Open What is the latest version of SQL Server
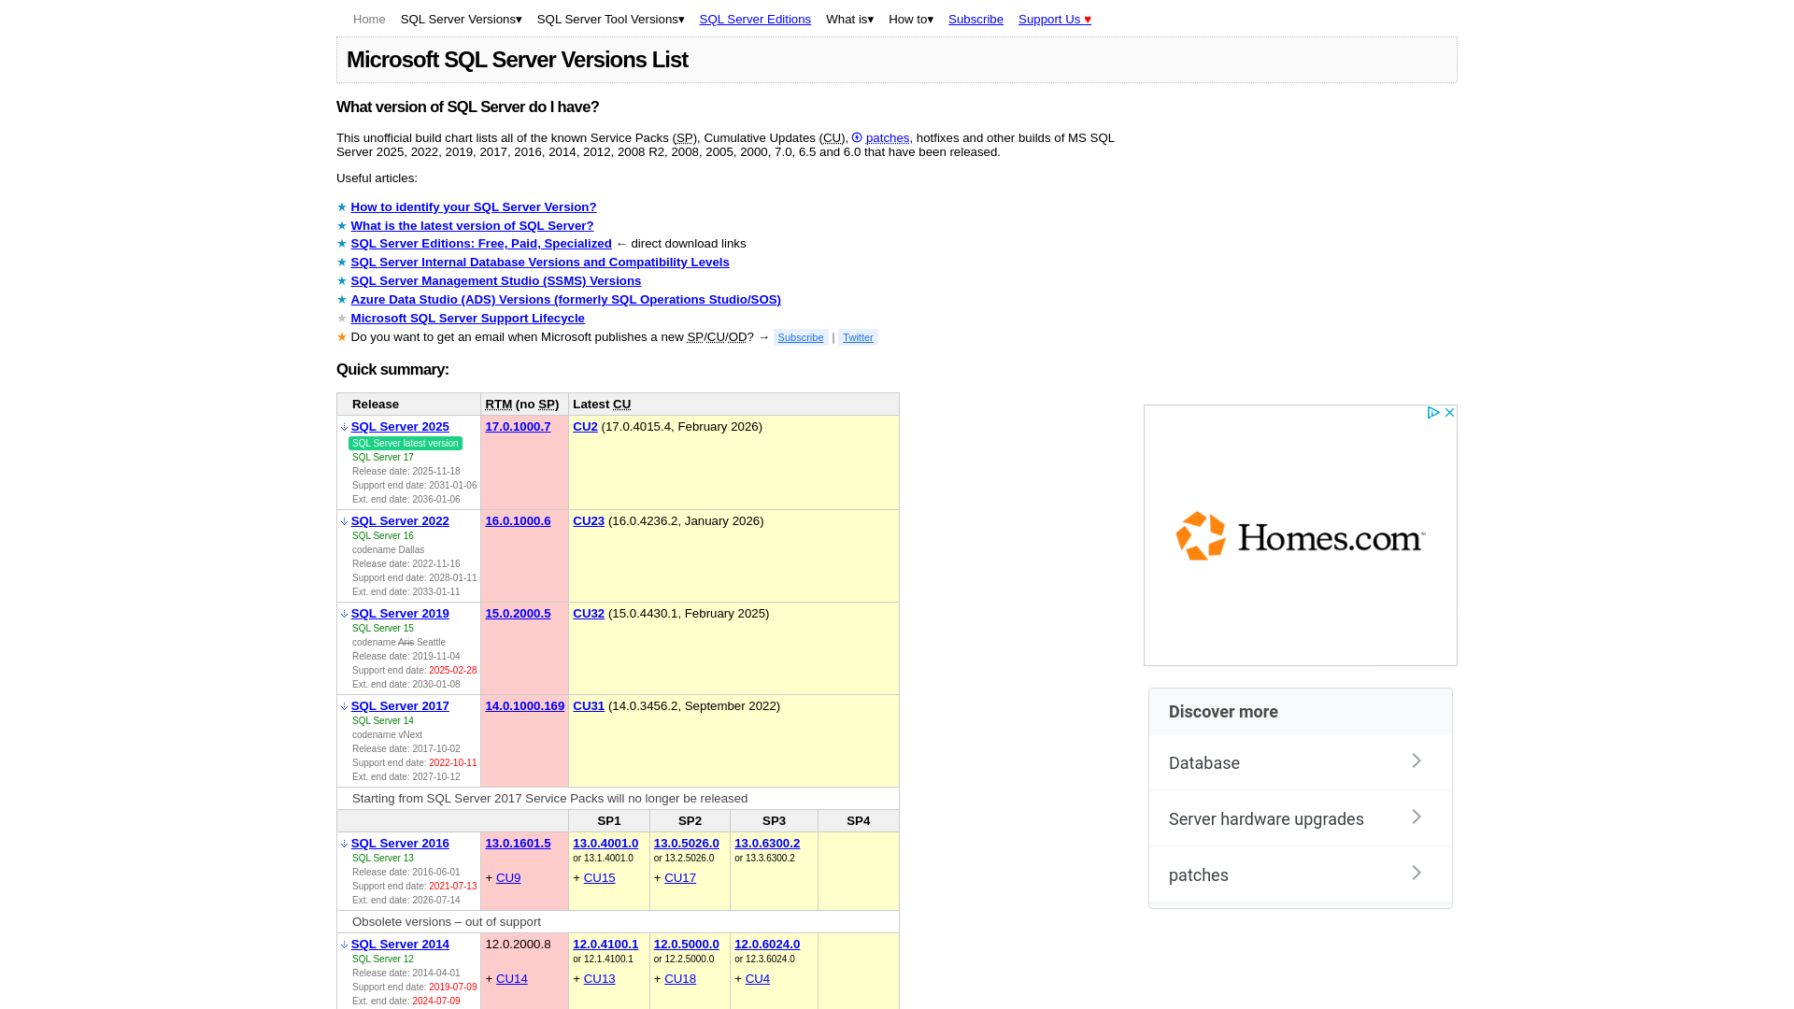Viewport: 1794px width, 1009px height. [x=472, y=226]
